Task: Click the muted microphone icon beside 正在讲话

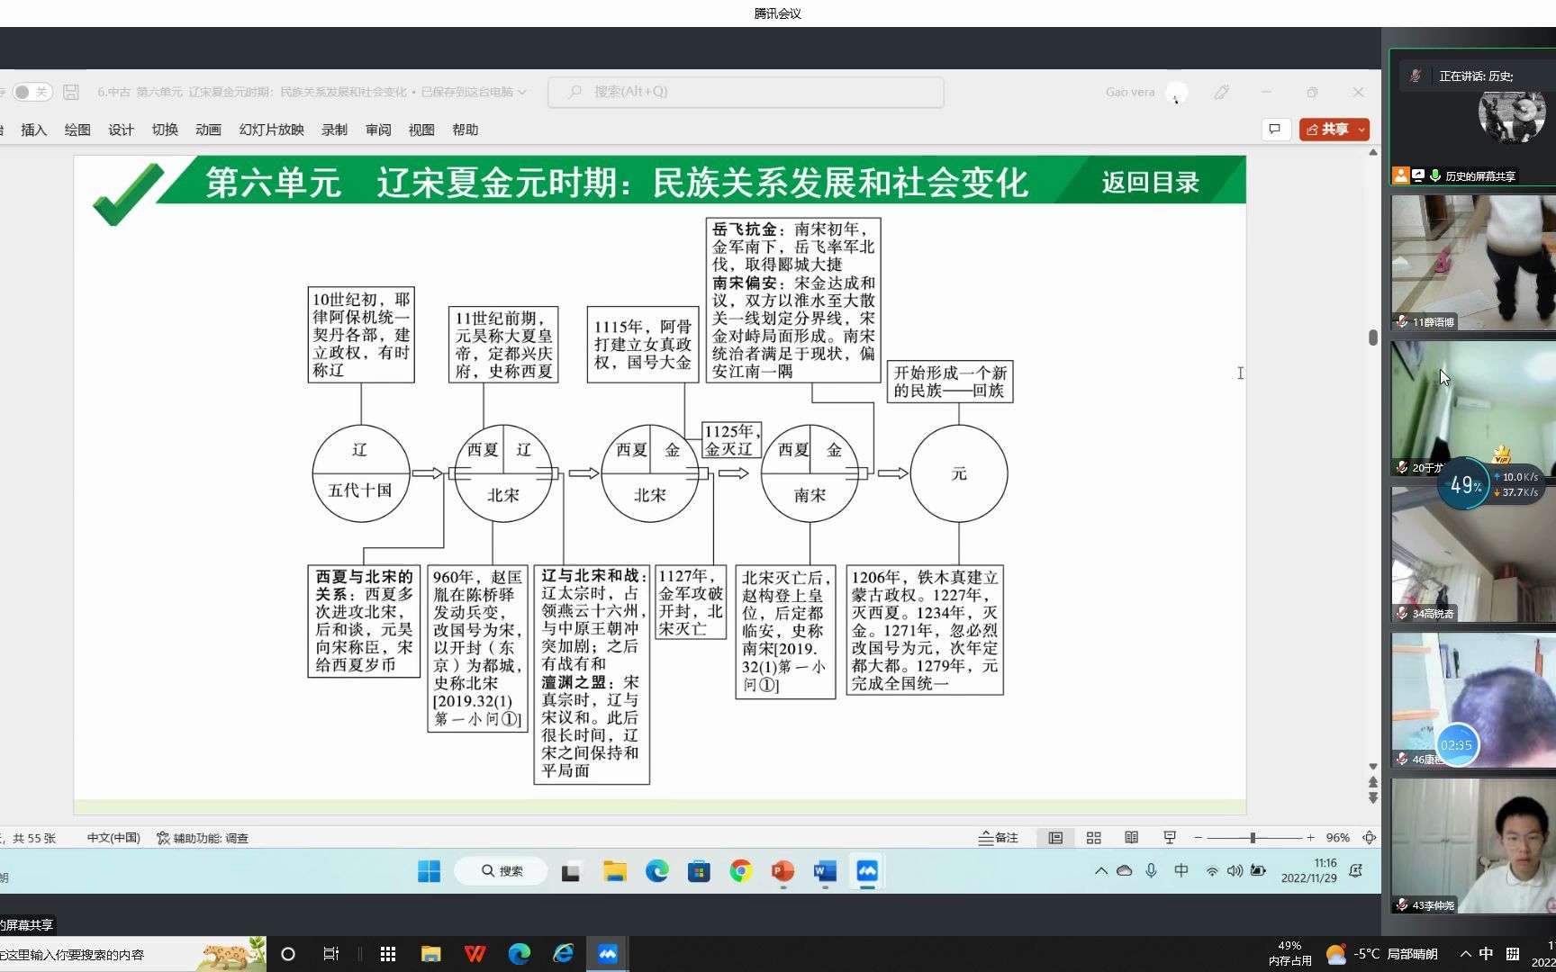Action: [x=1416, y=76]
